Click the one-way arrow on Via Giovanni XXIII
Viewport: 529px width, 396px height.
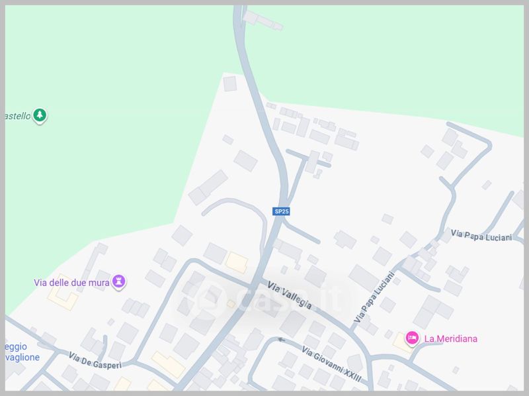point(282,340)
